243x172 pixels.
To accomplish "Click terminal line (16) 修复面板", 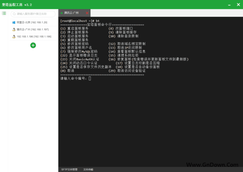I will [148, 59].
